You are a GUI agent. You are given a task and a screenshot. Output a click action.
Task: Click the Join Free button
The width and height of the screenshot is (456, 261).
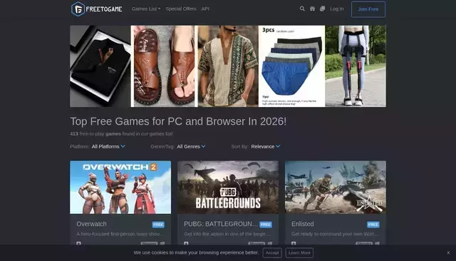368,9
